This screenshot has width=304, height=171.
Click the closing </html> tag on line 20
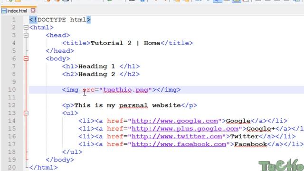43,168
